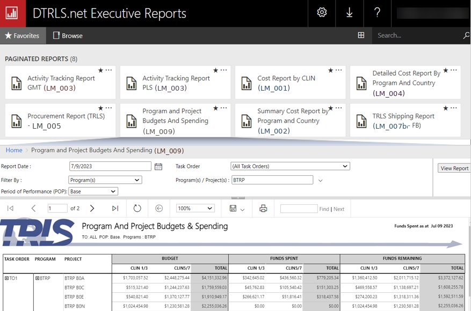Screen dimensions: 471x311
Task: Go back to parent report
Action: point(159,208)
